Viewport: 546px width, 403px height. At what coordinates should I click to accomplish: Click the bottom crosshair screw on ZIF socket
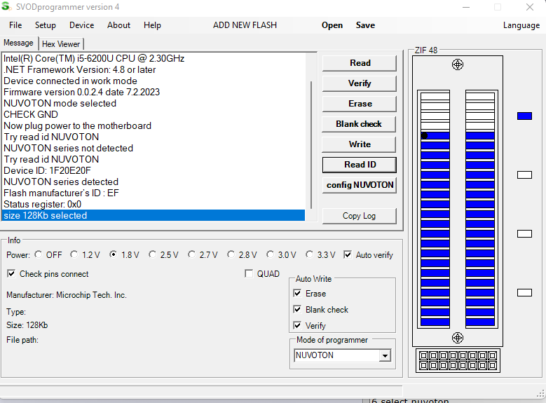pyautogui.click(x=458, y=337)
